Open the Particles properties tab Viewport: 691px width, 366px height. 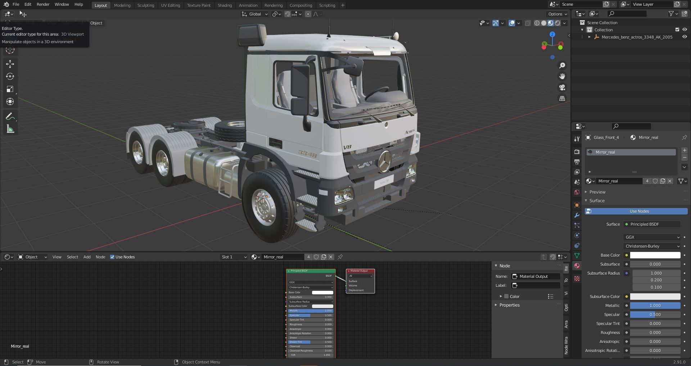(x=577, y=225)
